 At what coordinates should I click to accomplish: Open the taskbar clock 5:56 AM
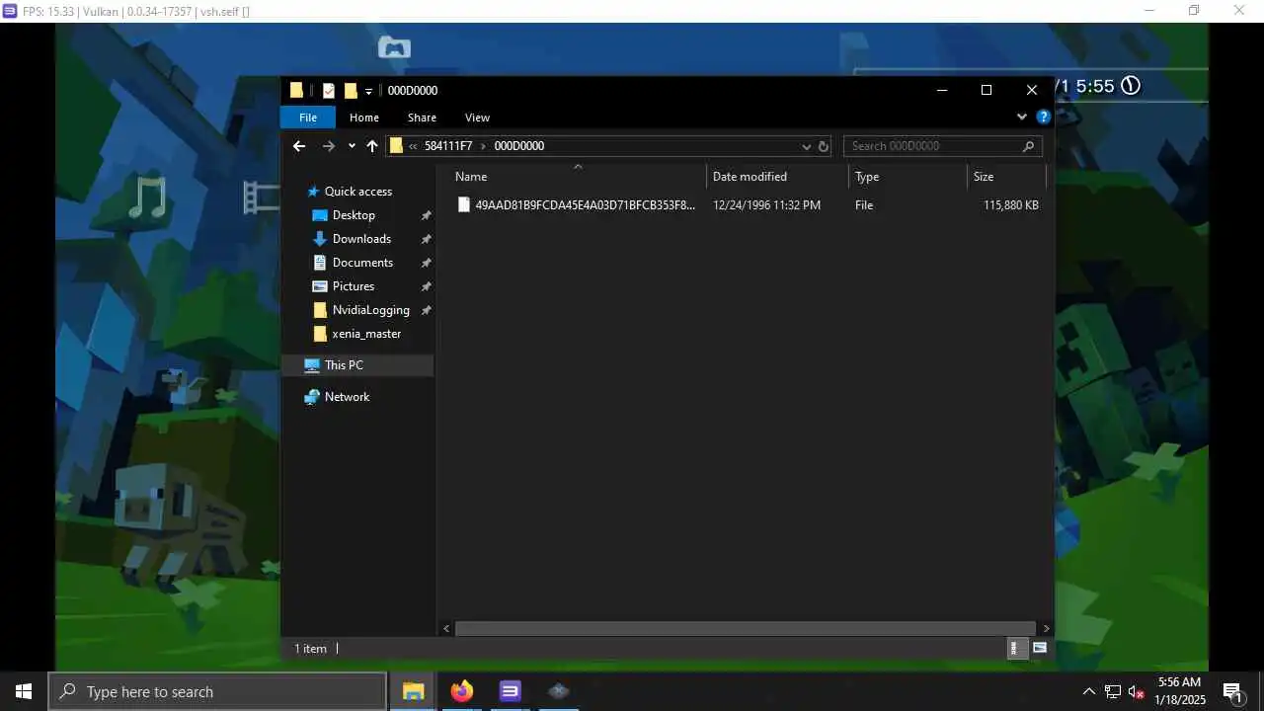tap(1179, 691)
